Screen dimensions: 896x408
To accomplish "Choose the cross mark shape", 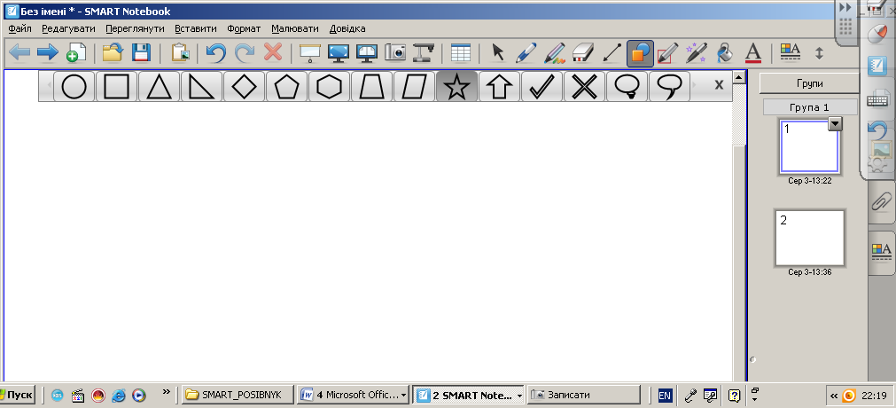I will click(x=584, y=87).
